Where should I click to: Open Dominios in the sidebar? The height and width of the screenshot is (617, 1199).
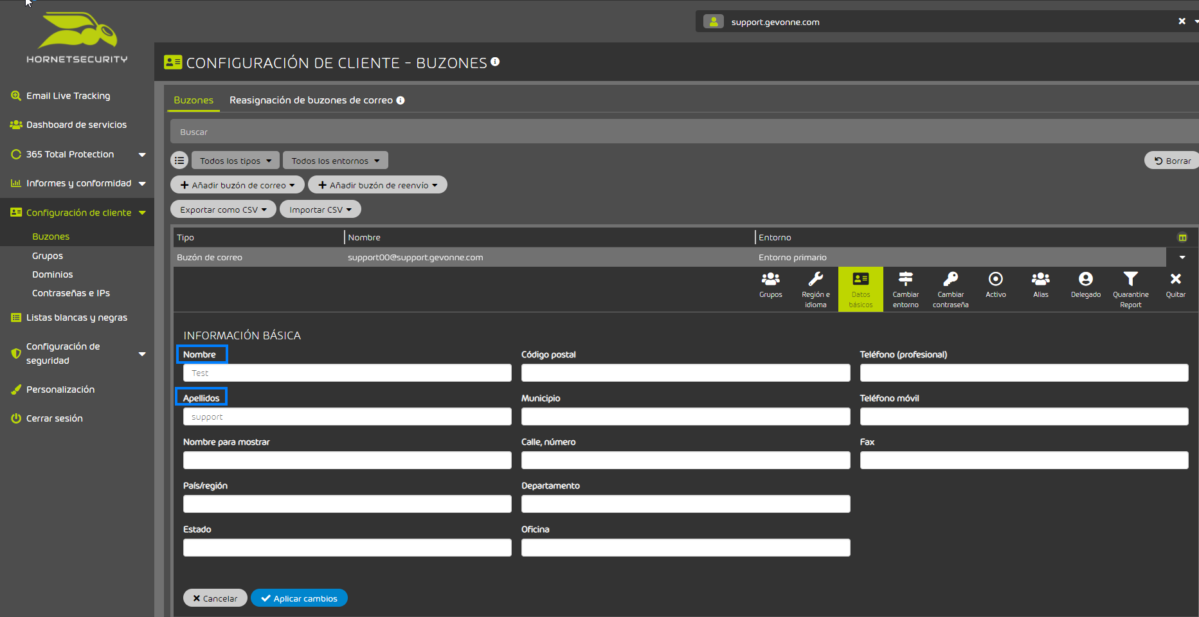53,274
